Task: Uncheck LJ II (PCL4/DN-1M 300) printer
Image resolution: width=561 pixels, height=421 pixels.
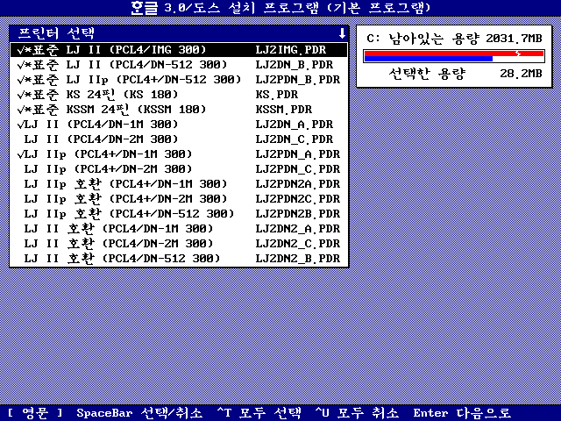Action: tap(179, 125)
